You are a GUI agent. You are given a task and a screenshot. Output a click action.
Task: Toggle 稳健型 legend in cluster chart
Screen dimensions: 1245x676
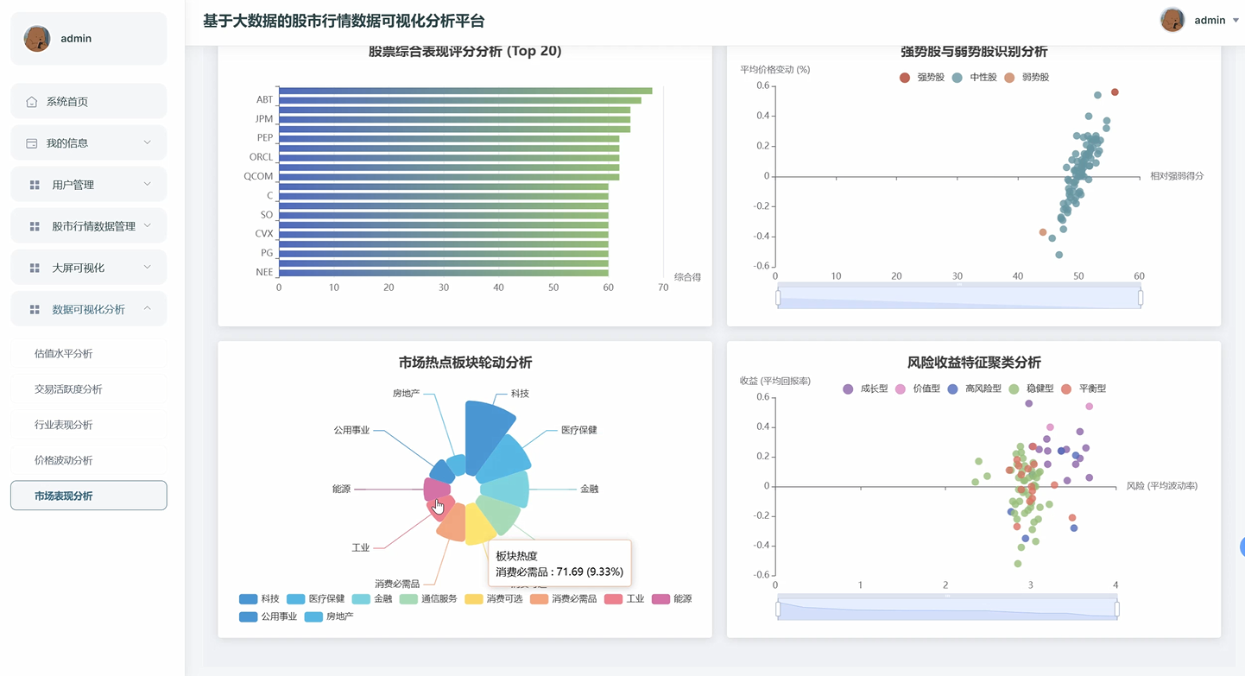click(1031, 389)
